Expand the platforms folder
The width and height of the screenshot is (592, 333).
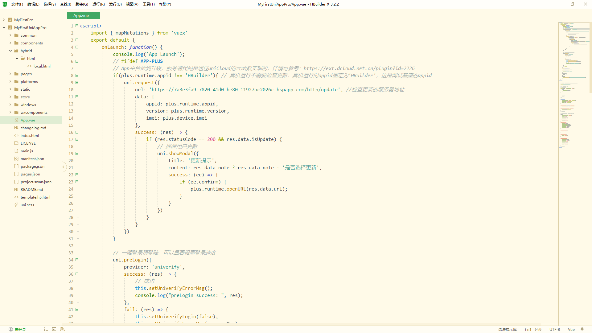click(10, 81)
